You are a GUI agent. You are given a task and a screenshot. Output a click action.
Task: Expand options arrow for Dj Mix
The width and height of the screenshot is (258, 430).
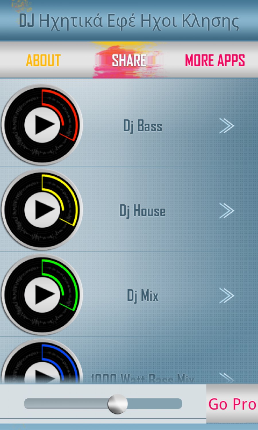pos(226,296)
